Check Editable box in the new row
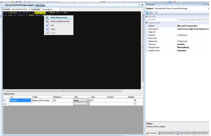211x136 pixels. 135,104
